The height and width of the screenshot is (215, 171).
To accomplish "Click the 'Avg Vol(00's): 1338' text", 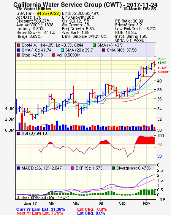I will [x=35, y=25].
